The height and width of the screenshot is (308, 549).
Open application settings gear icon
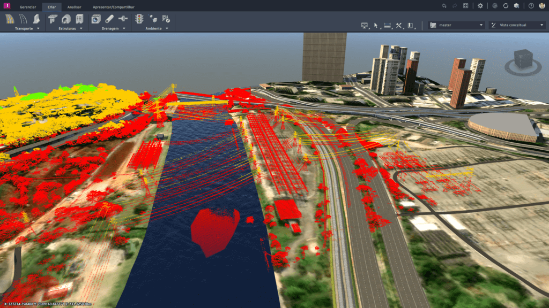point(480,6)
